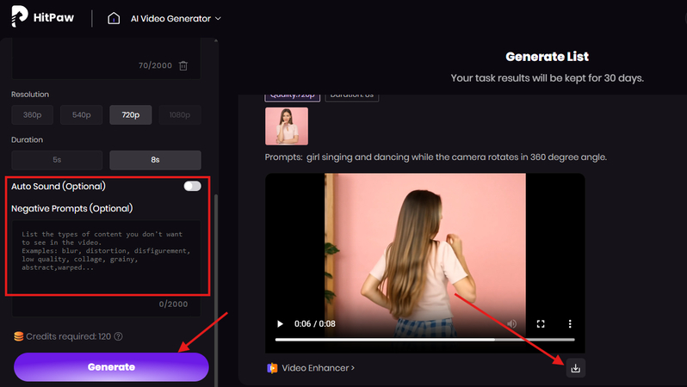Click the "Credits required: 120" text
Viewport: 687px width, 387px height.
[68, 336]
